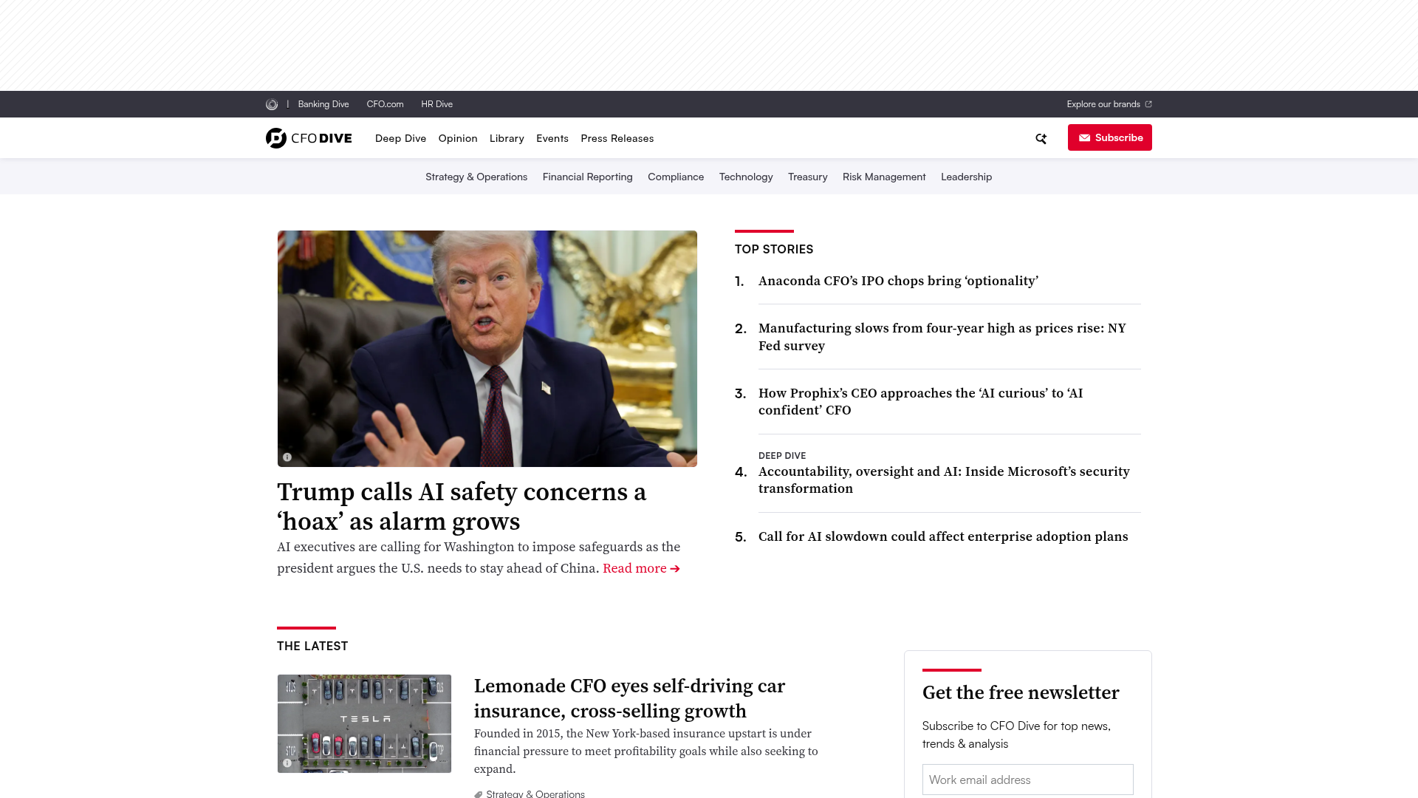Open the Opinion section
This screenshot has height=798, width=1418.
click(x=458, y=138)
